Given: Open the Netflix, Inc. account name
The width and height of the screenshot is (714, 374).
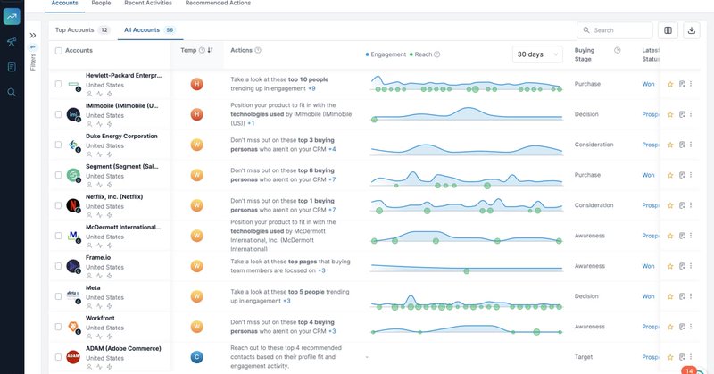Looking at the screenshot, I should click(114, 196).
